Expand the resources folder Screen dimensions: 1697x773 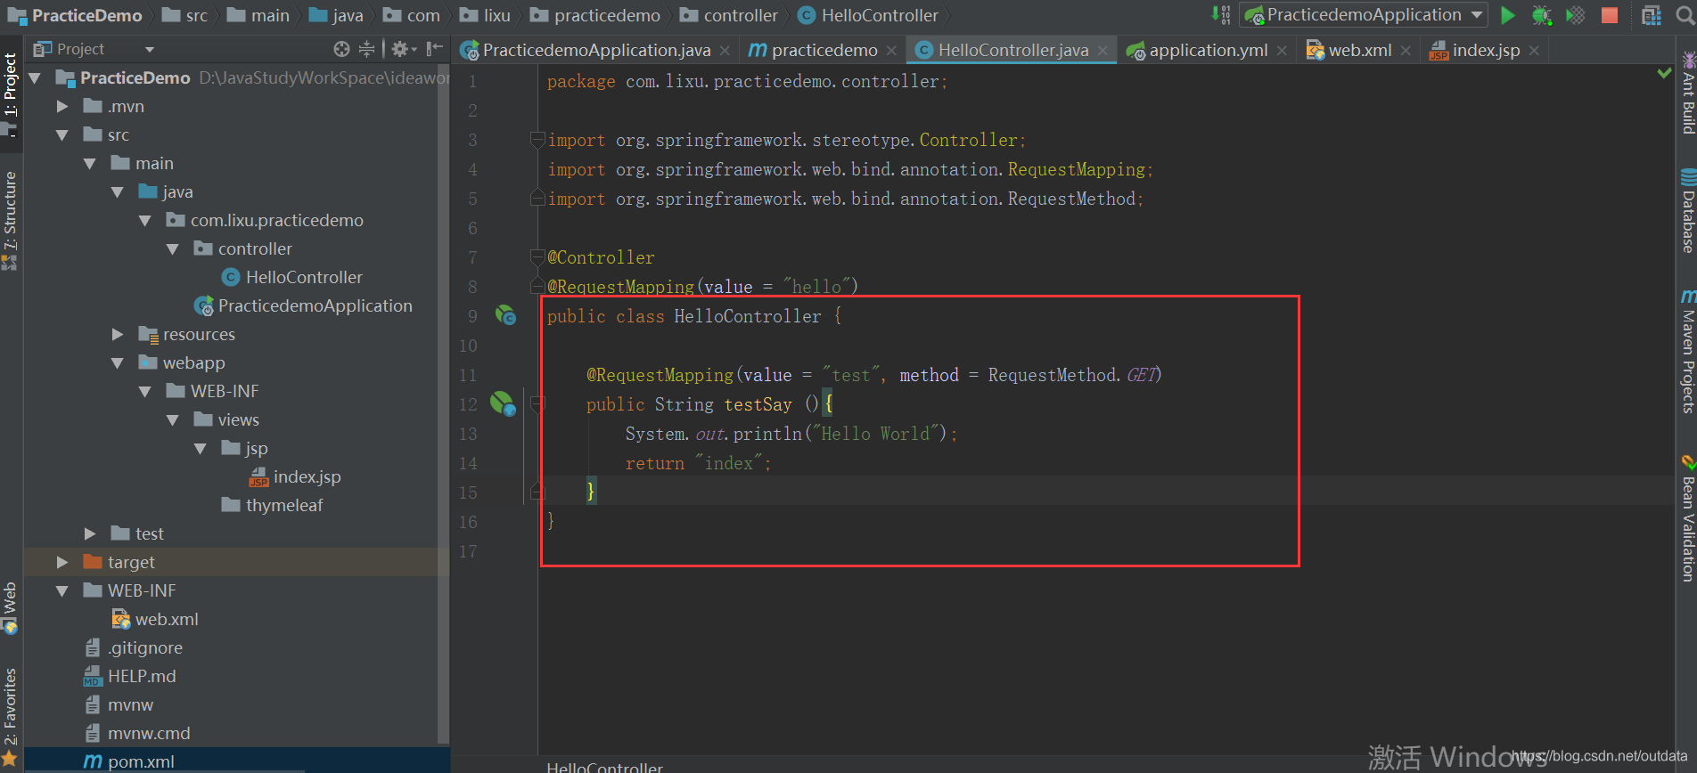(118, 334)
